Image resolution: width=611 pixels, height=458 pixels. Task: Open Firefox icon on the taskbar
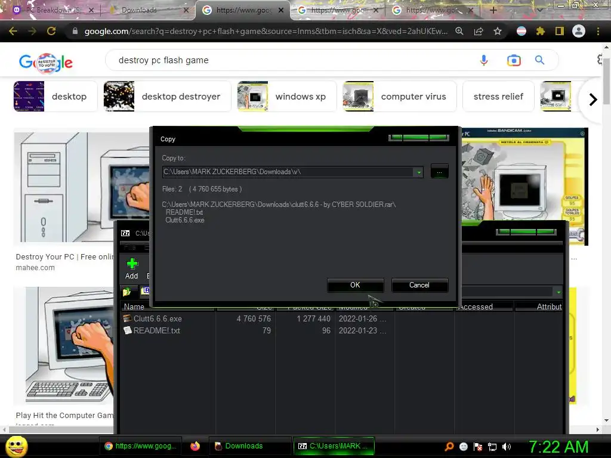195,446
